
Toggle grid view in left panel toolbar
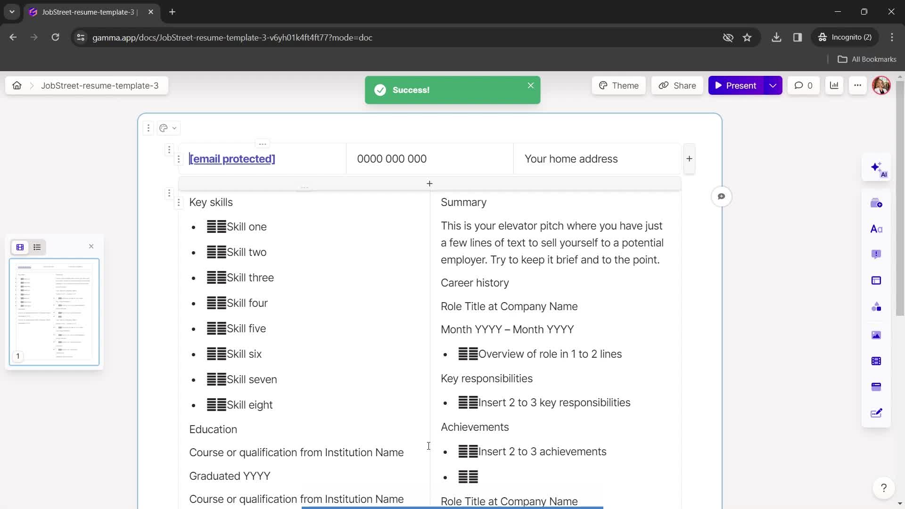20,247
